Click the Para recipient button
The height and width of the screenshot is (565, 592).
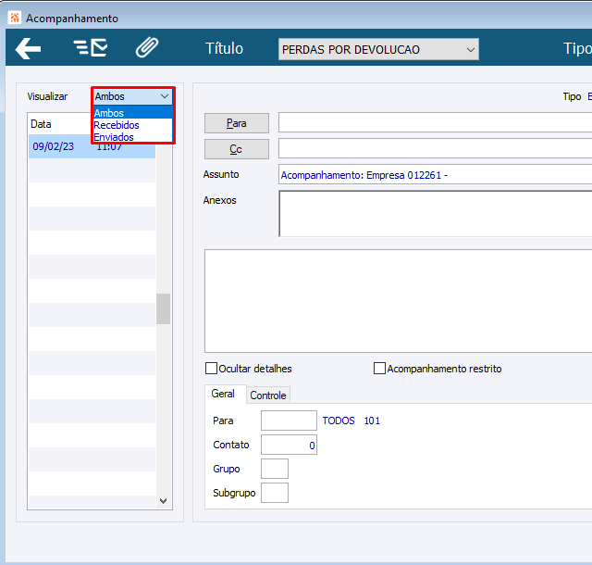click(237, 123)
